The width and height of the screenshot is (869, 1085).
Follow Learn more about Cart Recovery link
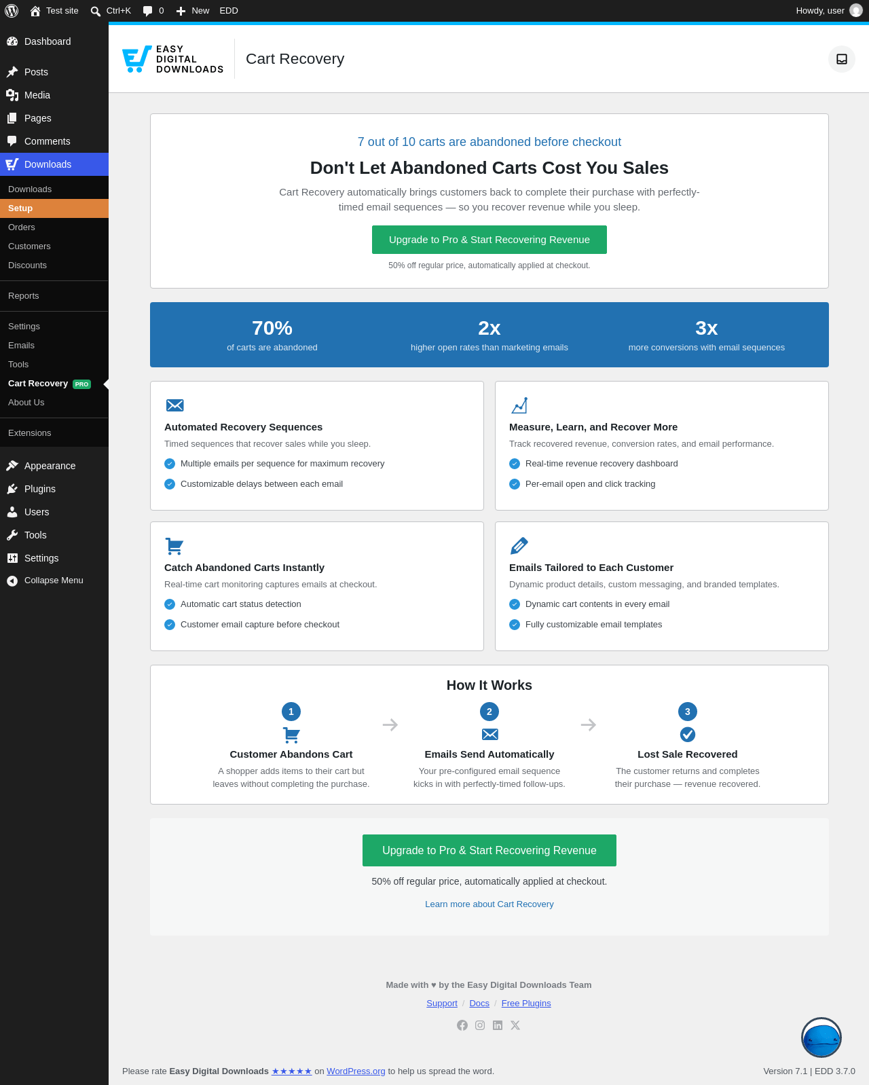pos(489,904)
